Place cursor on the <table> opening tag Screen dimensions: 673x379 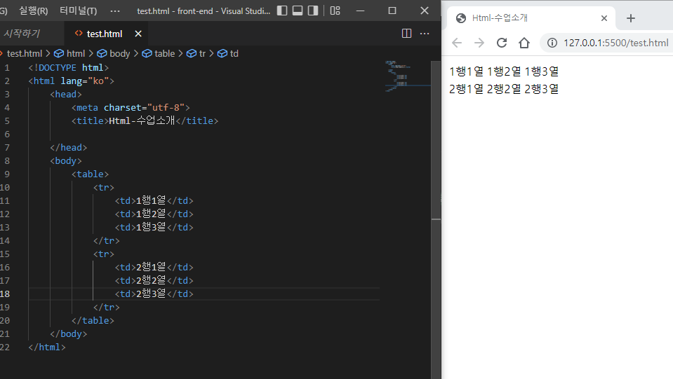click(90, 174)
